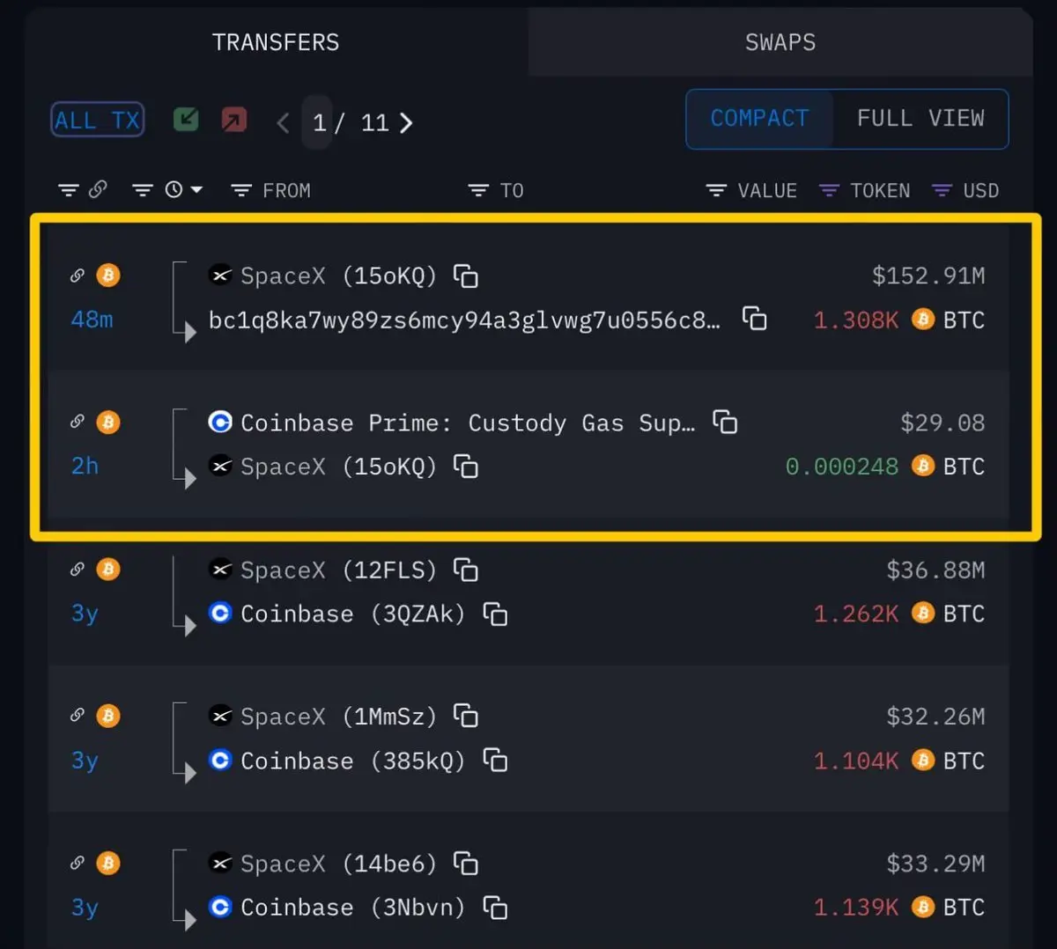Screen dimensions: 1057x949
Task: Open transaction link for the 2h transfer
Action: tap(78, 423)
